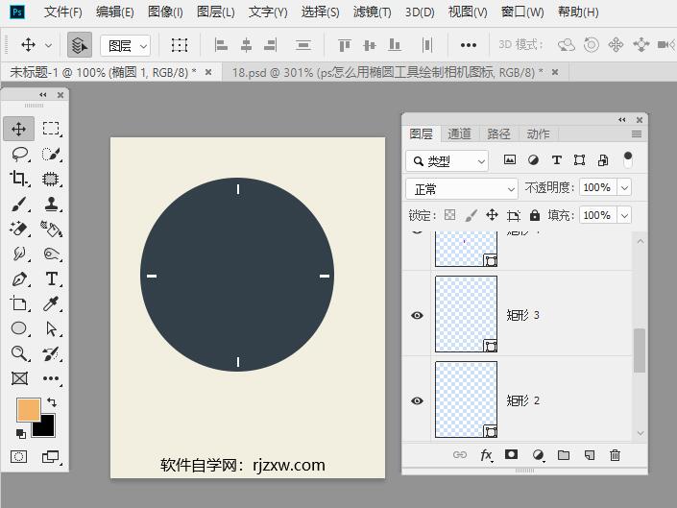Open the fill slider dropdown arrow
Image resolution: width=677 pixels, height=508 pixels.
pyautogui.click(x=624, y=215)
